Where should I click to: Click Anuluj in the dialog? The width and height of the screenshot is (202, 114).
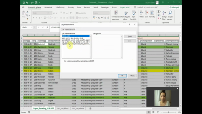(x=132, y=76)
